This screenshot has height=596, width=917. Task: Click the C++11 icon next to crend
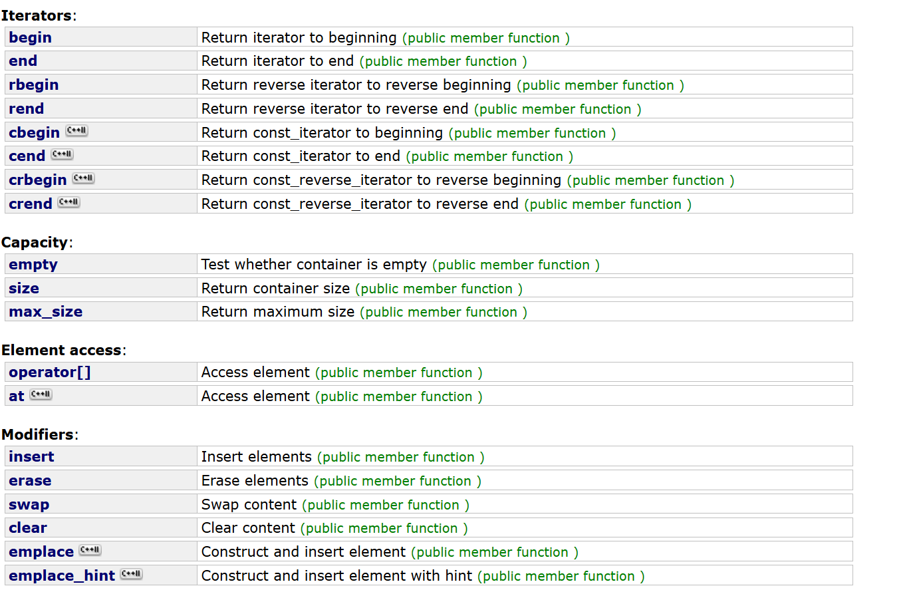(68, 202)
